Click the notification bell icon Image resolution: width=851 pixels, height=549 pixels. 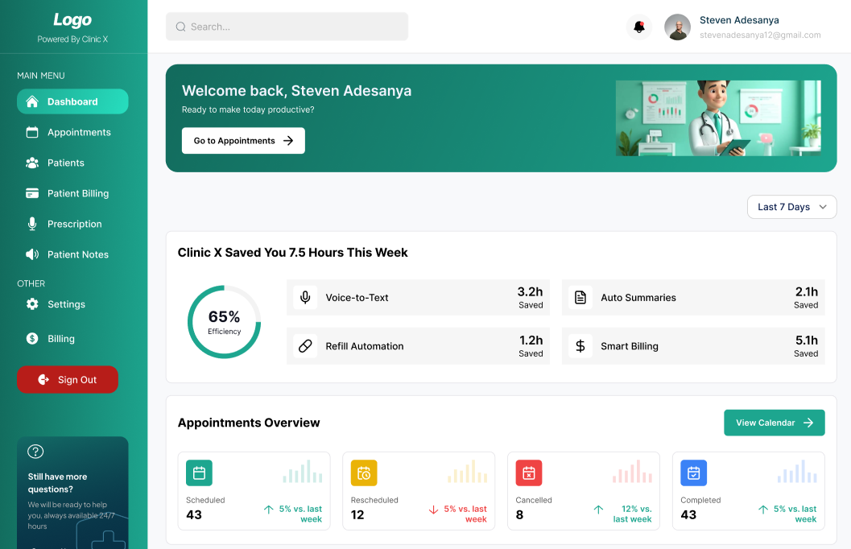click(x=638, y=27)
